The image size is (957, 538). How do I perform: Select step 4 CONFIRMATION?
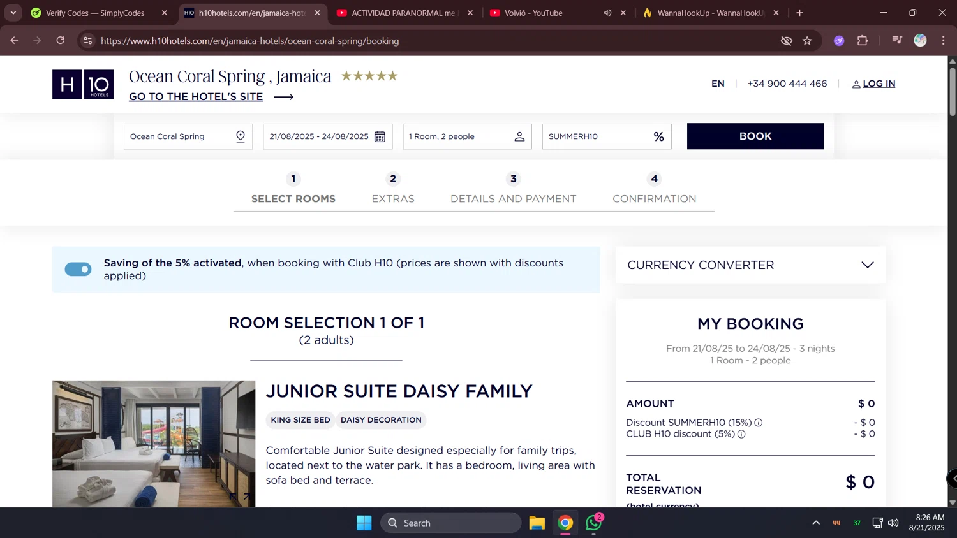[x=655, y=189]
